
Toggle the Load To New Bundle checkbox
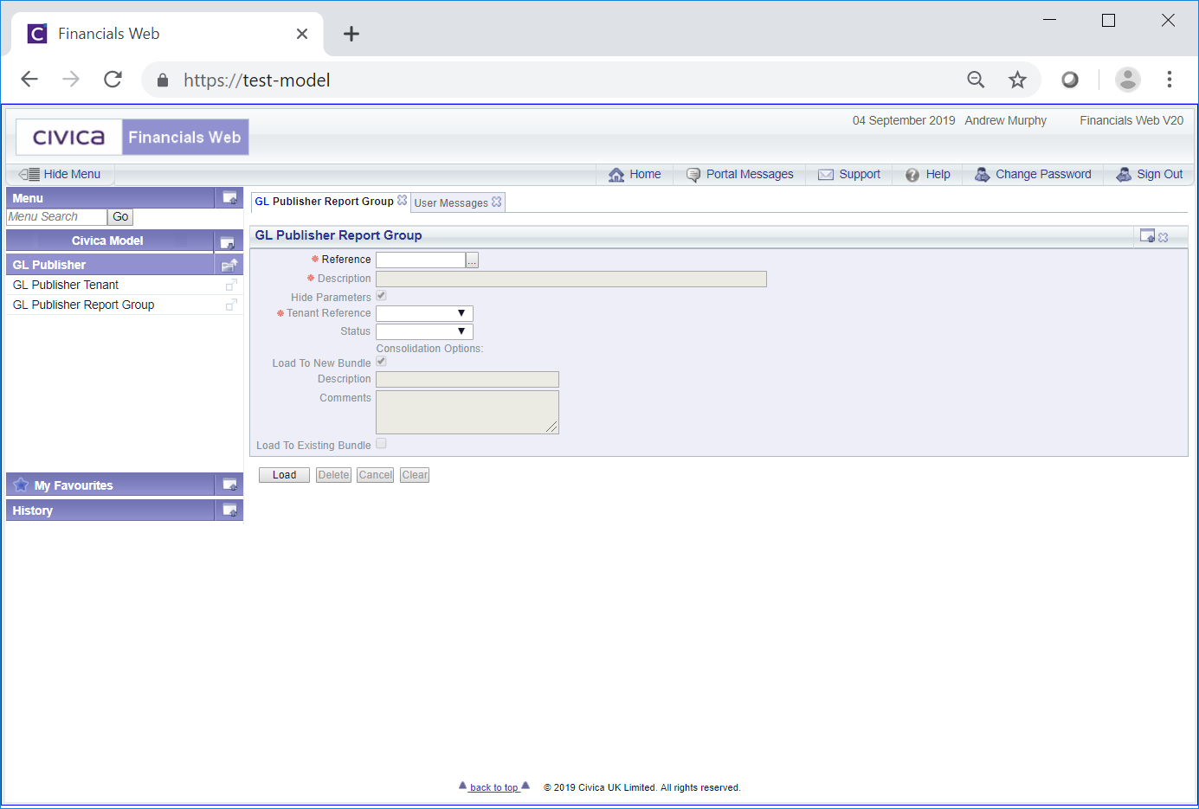(381, 362)
